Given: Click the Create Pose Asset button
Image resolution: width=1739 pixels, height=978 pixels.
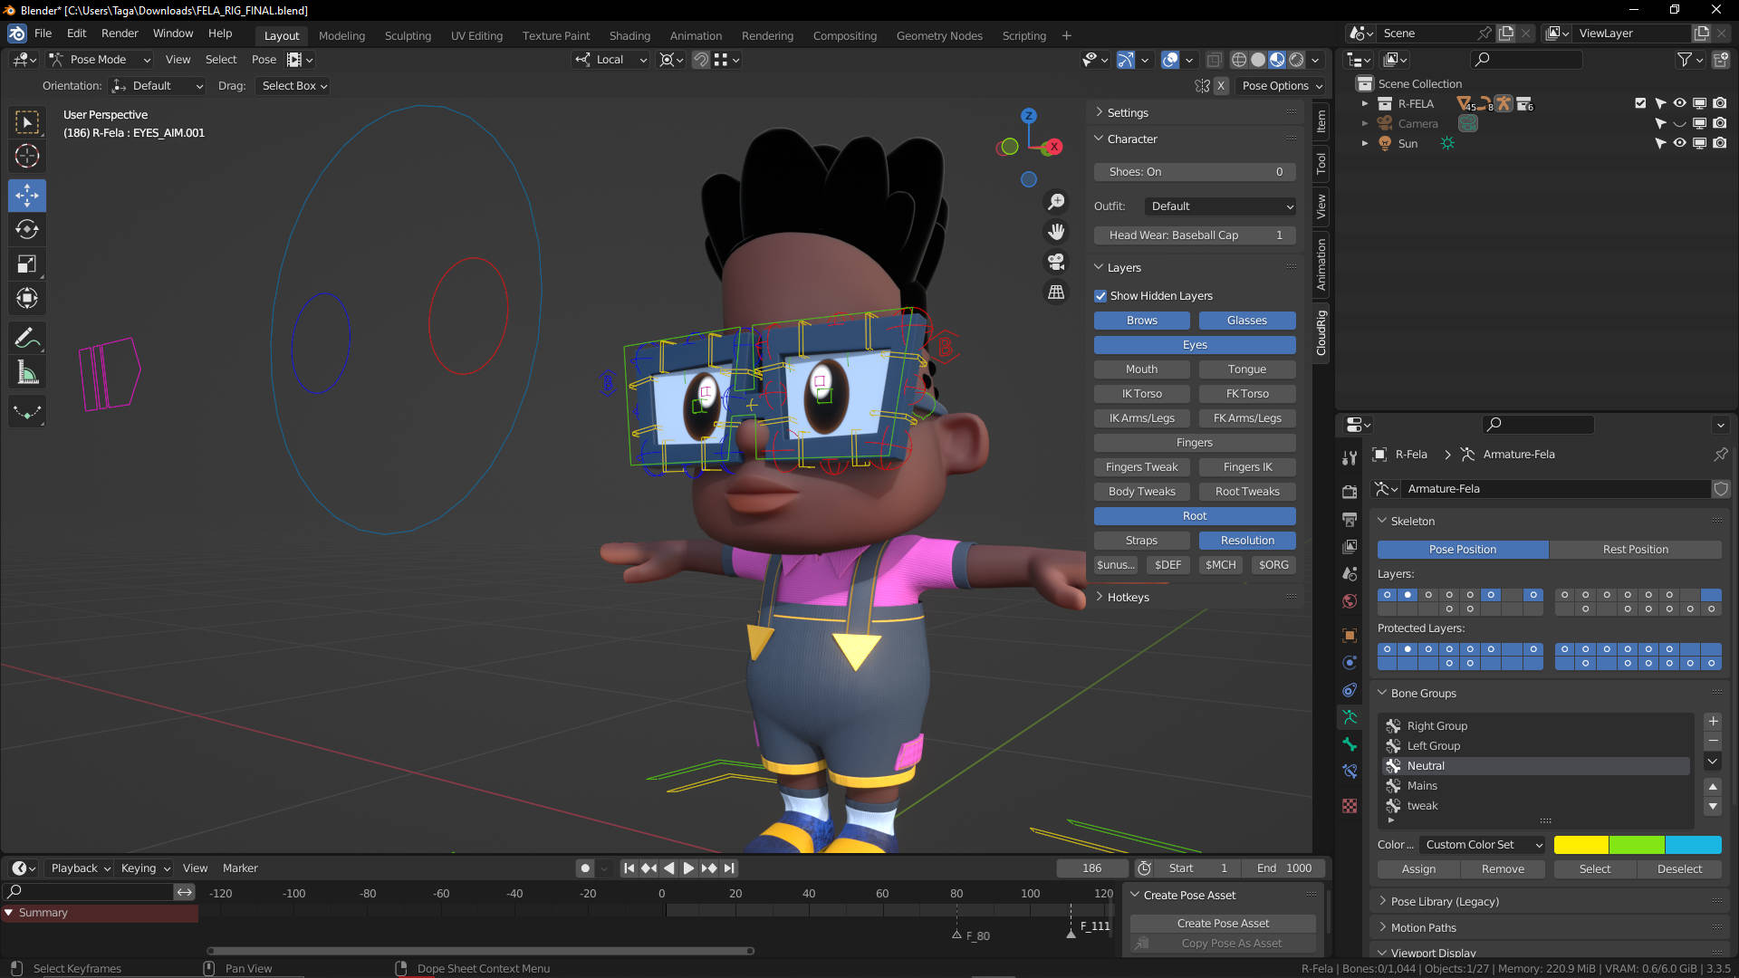Looking at the screenshot, I should coord(1223,923).
